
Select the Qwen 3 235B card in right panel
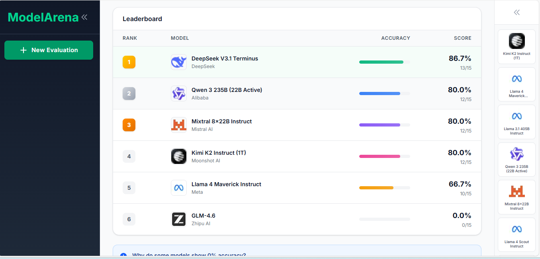[517, 160]
